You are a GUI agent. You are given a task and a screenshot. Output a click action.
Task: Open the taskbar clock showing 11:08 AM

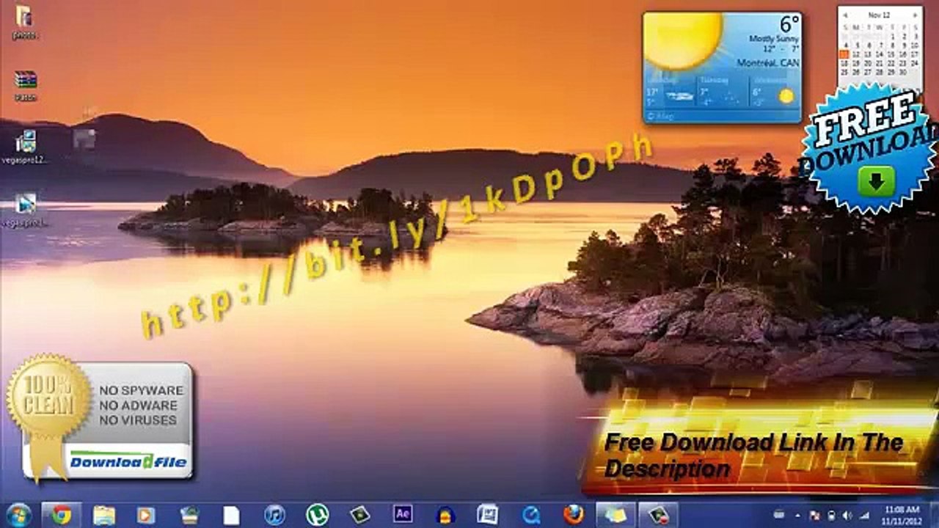click(x=902, y=515)
